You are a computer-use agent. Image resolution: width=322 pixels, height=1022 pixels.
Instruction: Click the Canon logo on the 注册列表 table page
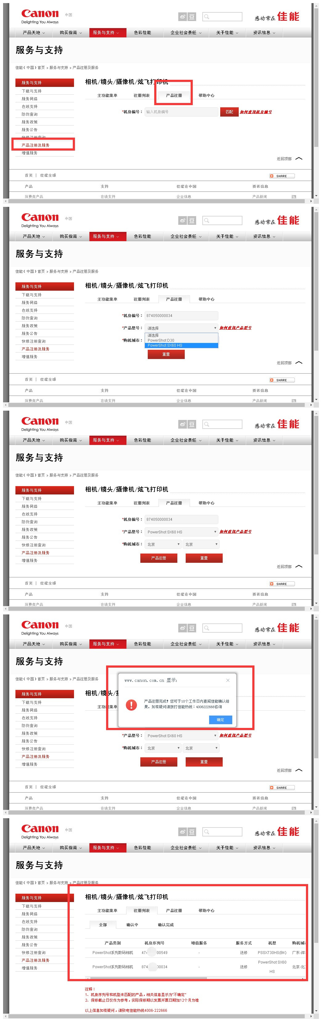40,832
